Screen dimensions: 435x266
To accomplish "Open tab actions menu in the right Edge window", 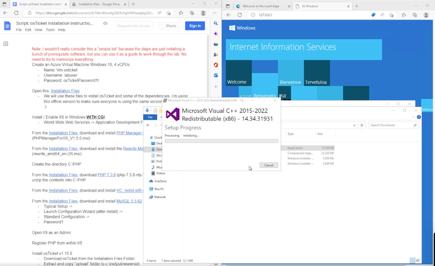I will [228, 6].
